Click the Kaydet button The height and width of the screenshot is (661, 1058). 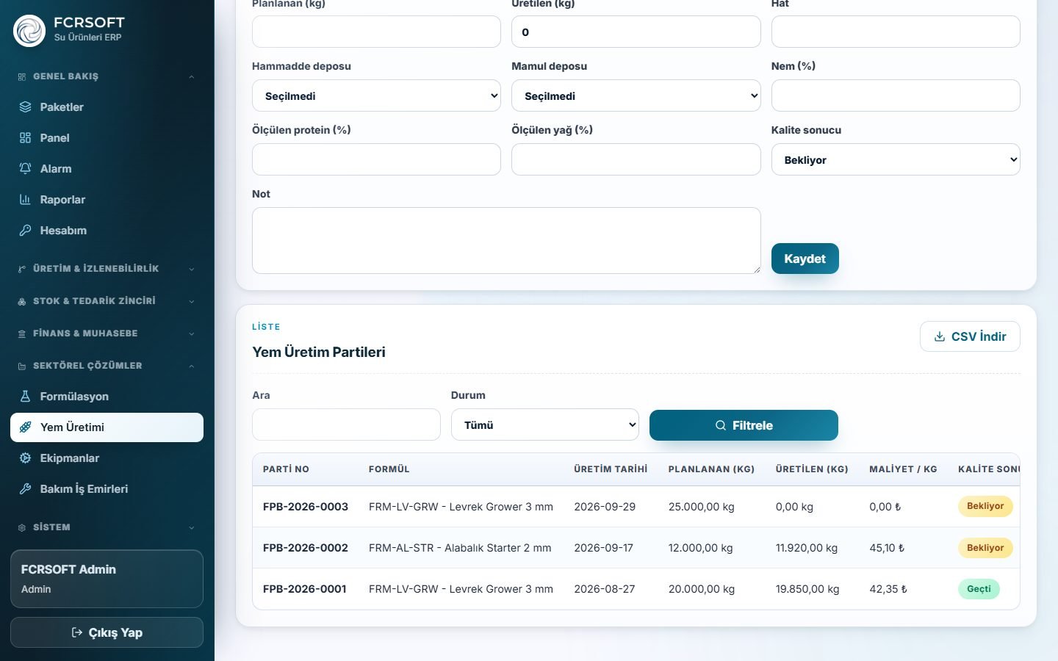point(805,259)
